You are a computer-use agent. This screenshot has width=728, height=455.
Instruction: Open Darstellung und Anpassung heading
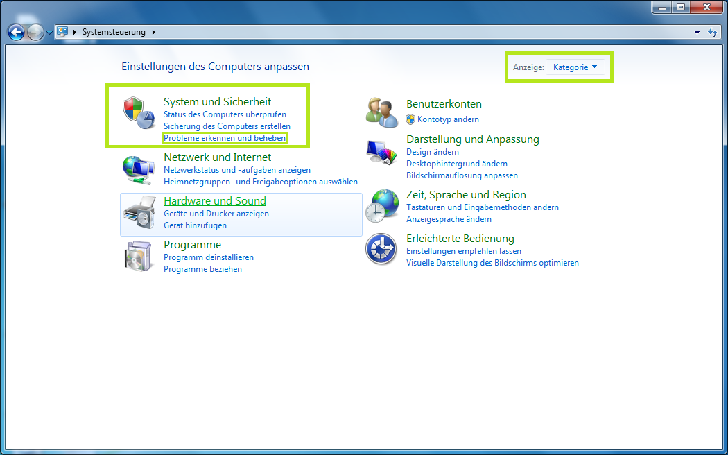473,139
